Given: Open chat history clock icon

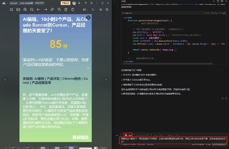Looking at the screenshot, I should (218, 1).
